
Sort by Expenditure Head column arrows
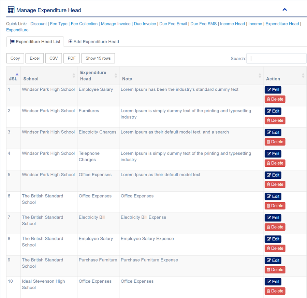(116, 76)
